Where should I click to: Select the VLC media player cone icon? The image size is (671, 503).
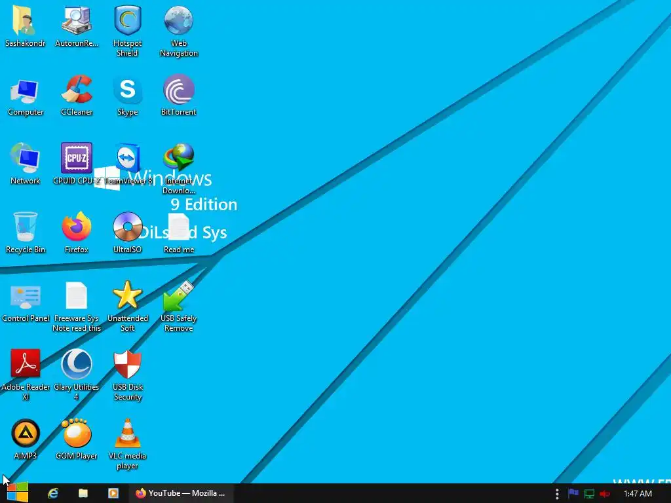128,433
